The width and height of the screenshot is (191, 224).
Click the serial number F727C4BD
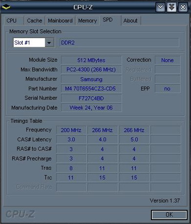[x=91, y=98]
